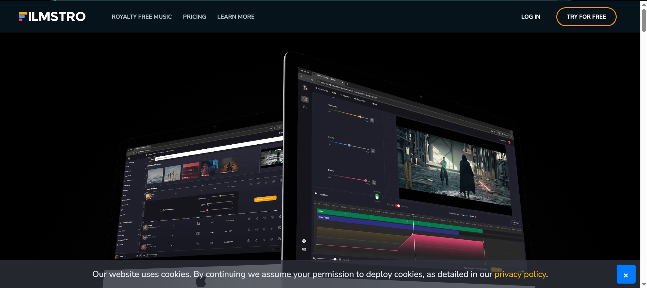Open the Royalty Free Music menu item
This screenshot has height=288, width=647.
pos(142,17)
